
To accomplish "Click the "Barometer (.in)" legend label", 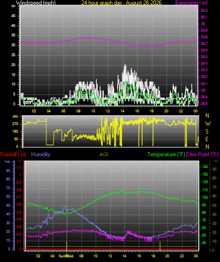I will pos(191,2).
